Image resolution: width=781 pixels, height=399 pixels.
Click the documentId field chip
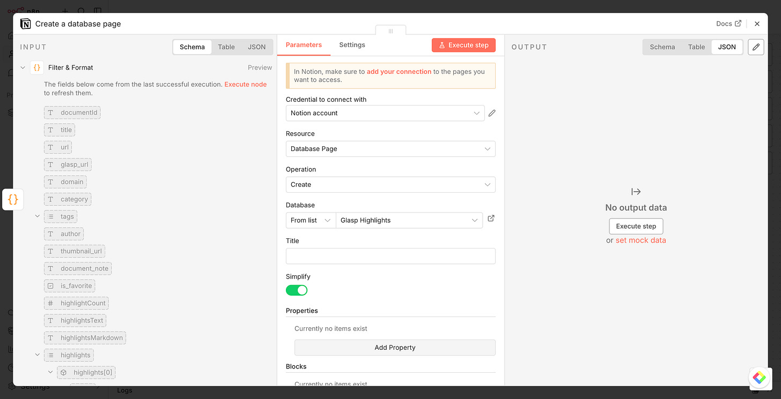point(72,112)
